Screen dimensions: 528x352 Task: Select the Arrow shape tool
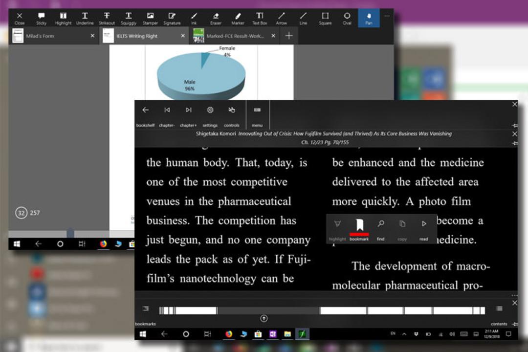click(282, 19)
